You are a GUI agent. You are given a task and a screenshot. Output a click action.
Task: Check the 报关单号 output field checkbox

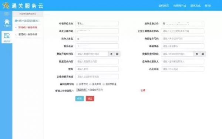pyautogui.click(x=90, y=84)
